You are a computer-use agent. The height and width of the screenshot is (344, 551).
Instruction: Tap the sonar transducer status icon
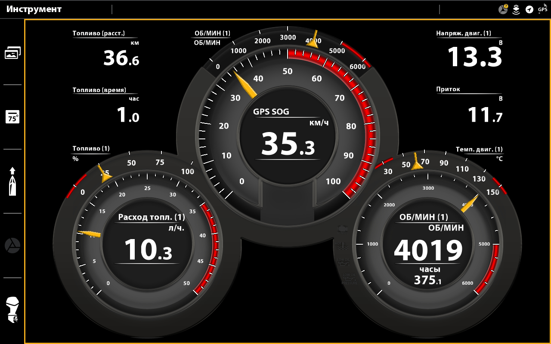516,9
